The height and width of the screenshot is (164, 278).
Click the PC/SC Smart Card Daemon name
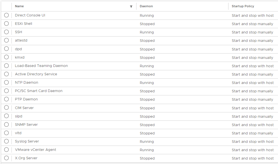pyautogui.click(x=39, y=91)
